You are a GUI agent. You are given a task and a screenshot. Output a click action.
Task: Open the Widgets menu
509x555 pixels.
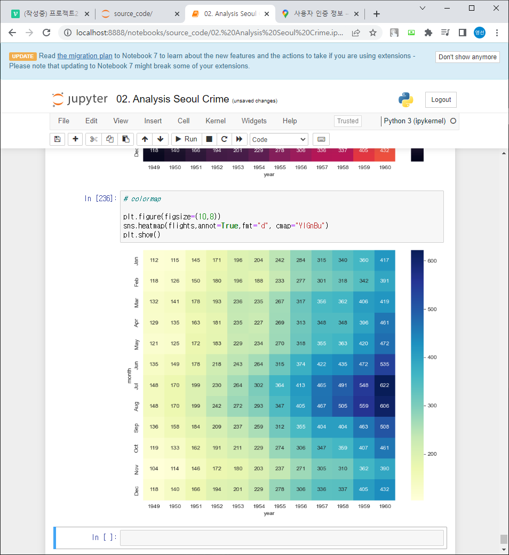click(x=254, y=121)
